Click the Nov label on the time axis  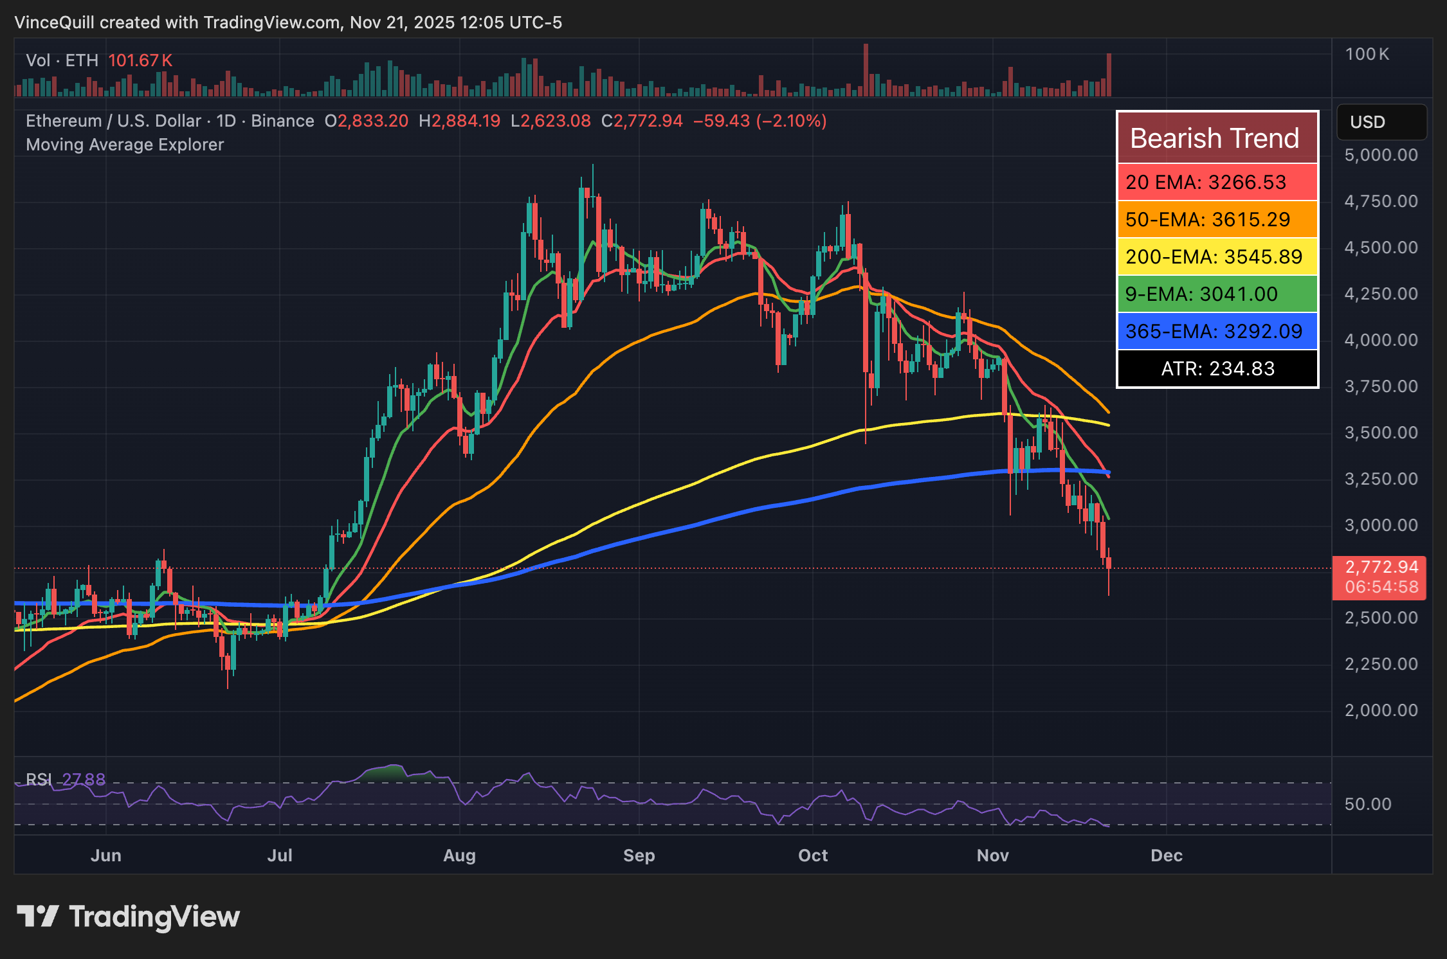[x=993, y=856]
